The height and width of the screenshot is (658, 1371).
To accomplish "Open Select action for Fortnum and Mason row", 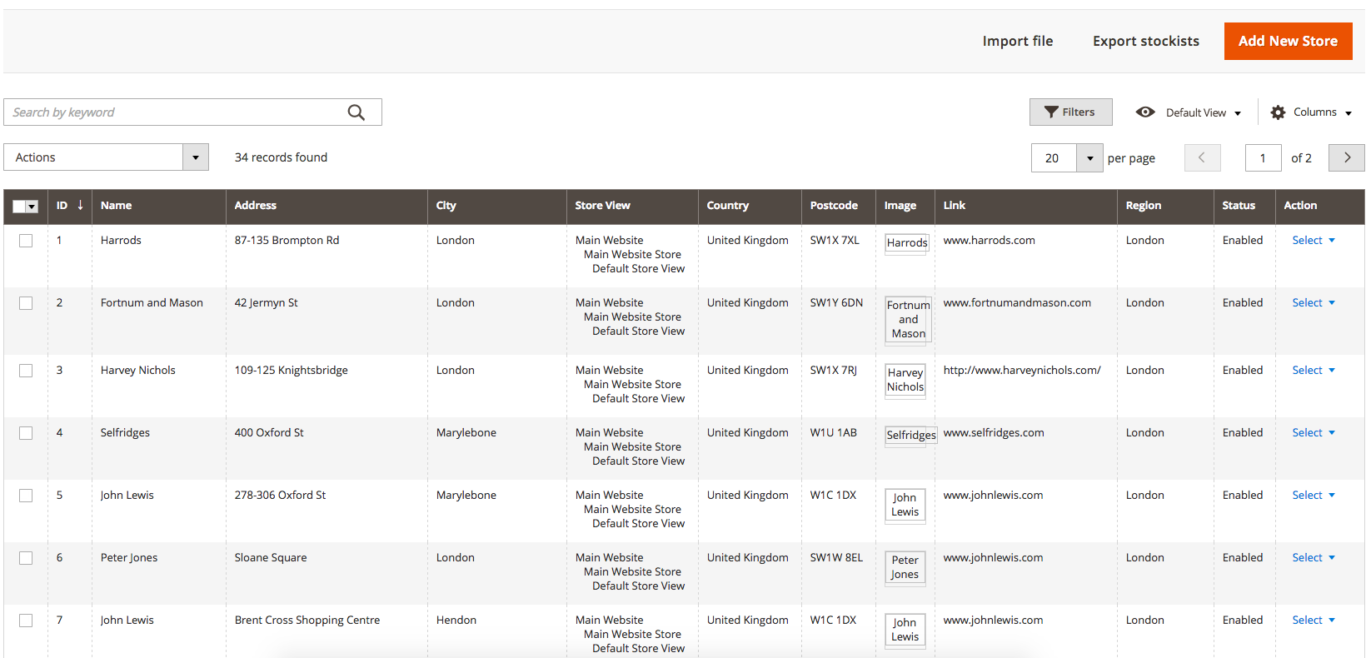I will [x=1314, y=302].
